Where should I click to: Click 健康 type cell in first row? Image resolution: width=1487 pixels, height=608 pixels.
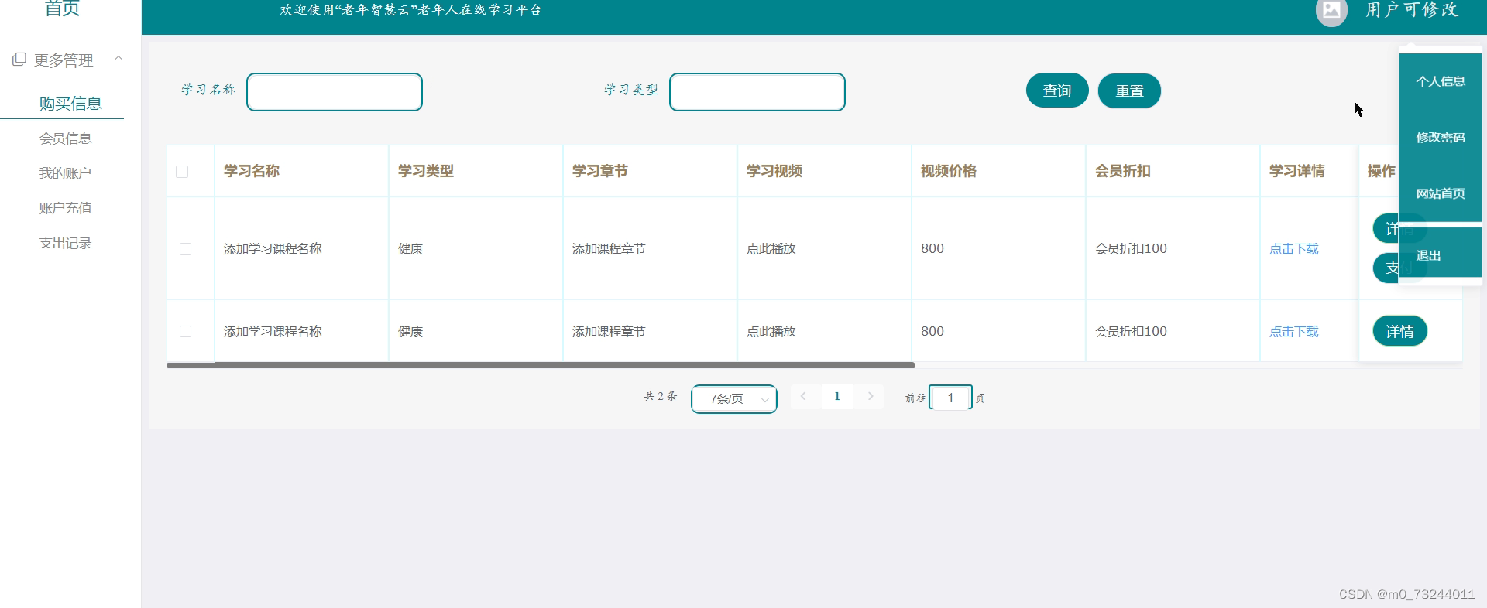point(410,249)
